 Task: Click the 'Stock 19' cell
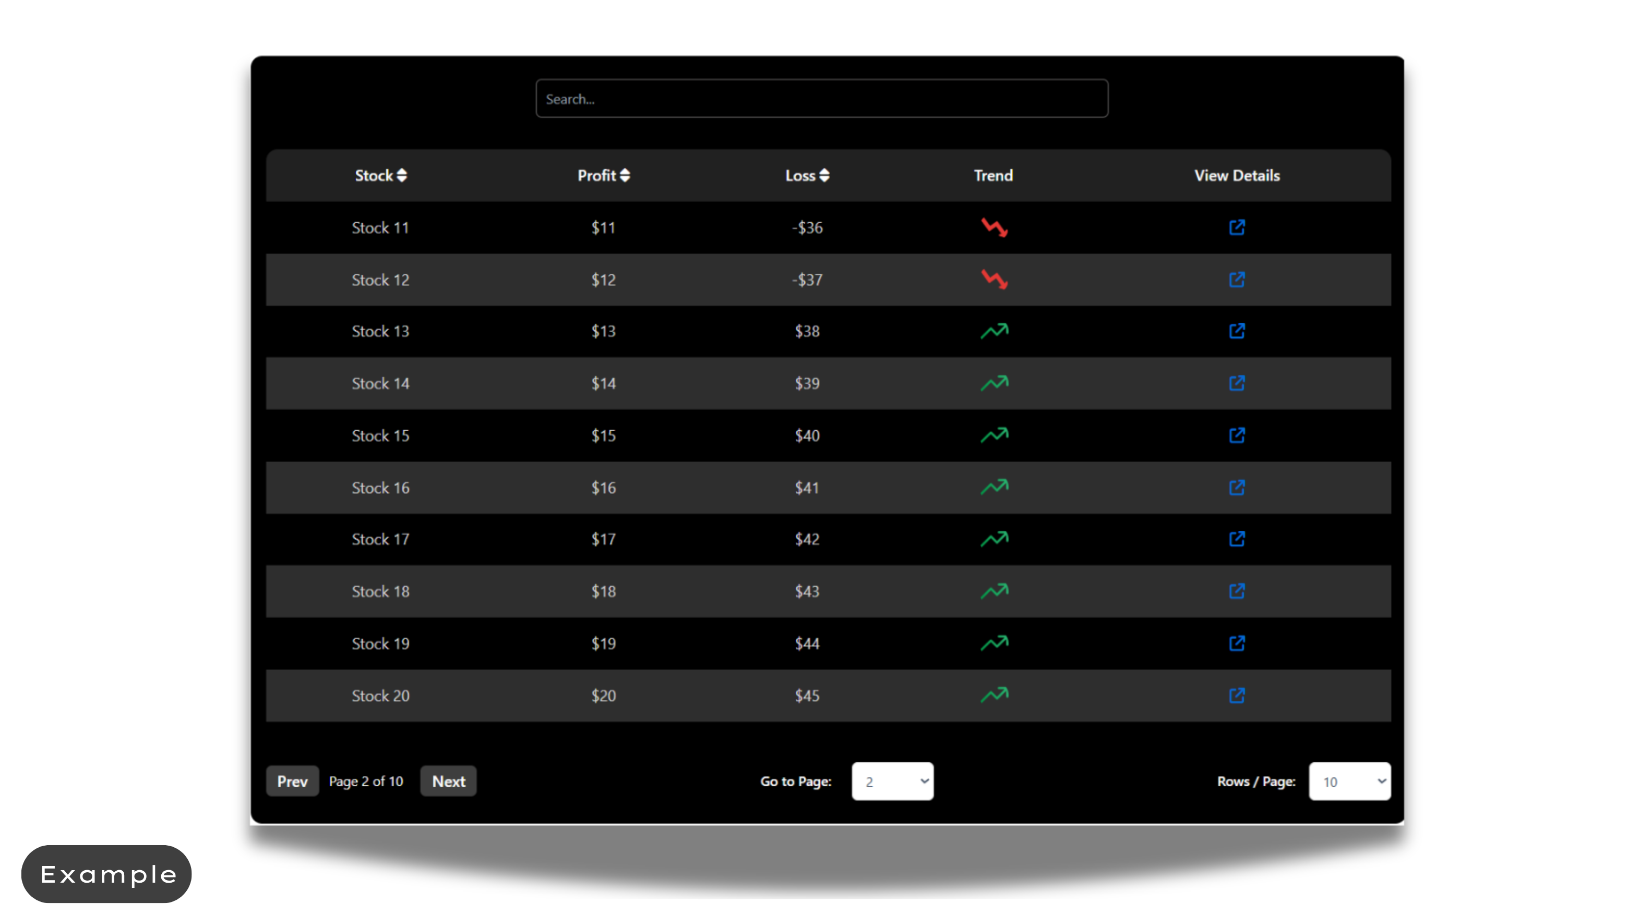point(380,643)
